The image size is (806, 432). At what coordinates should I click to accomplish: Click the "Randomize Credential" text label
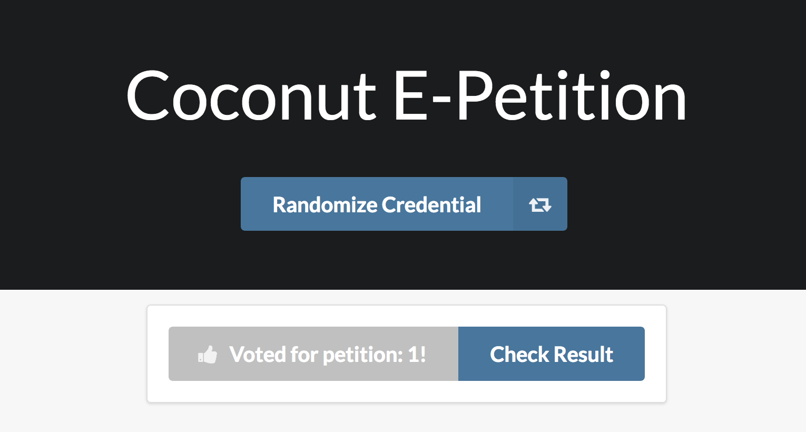[377, 204]
